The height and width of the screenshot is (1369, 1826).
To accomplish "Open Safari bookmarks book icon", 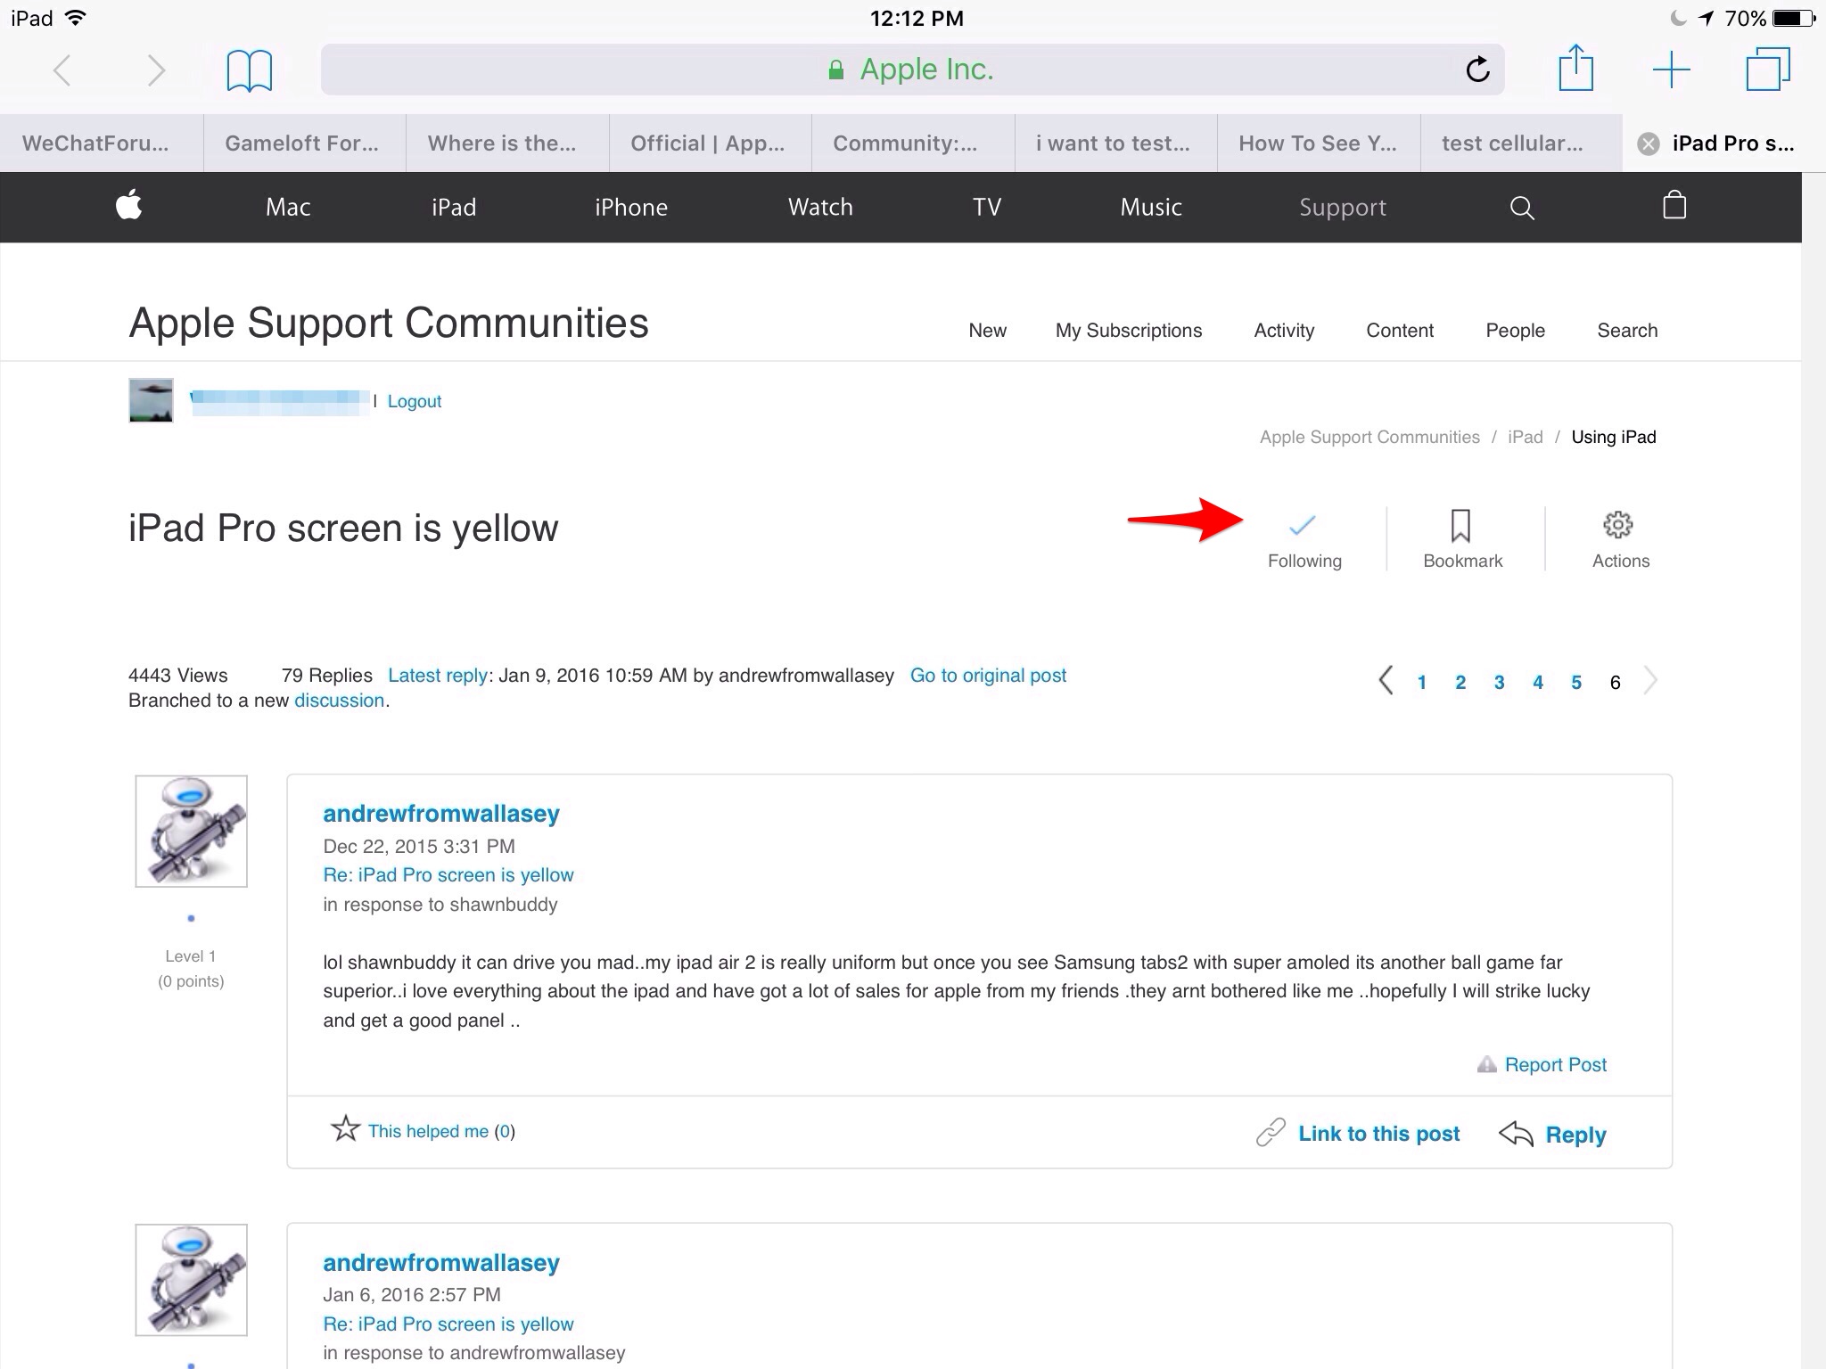I will [x=249, y=70].
